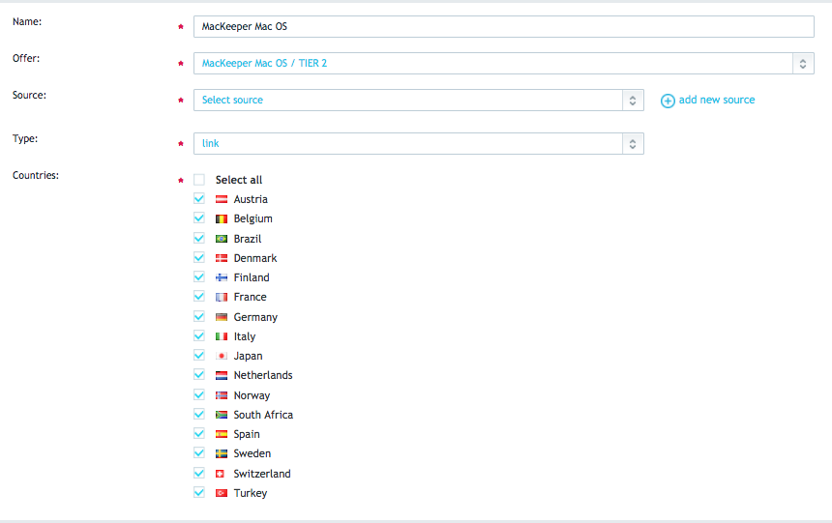Screen dimensions: 832x523
Task: Click the Turkey country label
Action: pyautogui.click(x=251, y=493)
